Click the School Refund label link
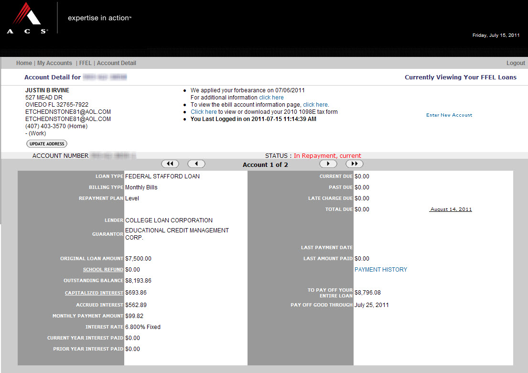The height and width of the screenshot is (373, 528). pyautogui.click(x=103, y=270)
